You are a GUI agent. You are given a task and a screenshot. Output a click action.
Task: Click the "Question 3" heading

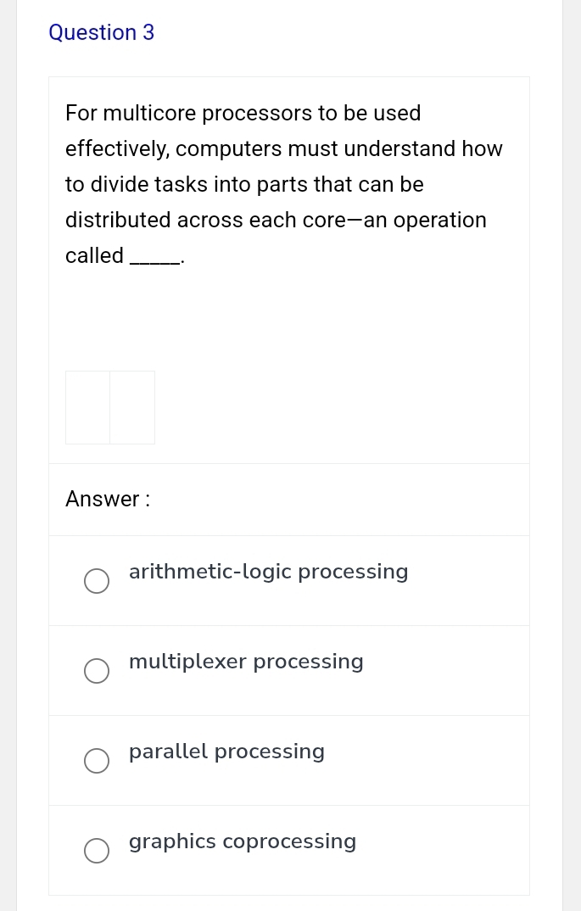coord(102,32)
